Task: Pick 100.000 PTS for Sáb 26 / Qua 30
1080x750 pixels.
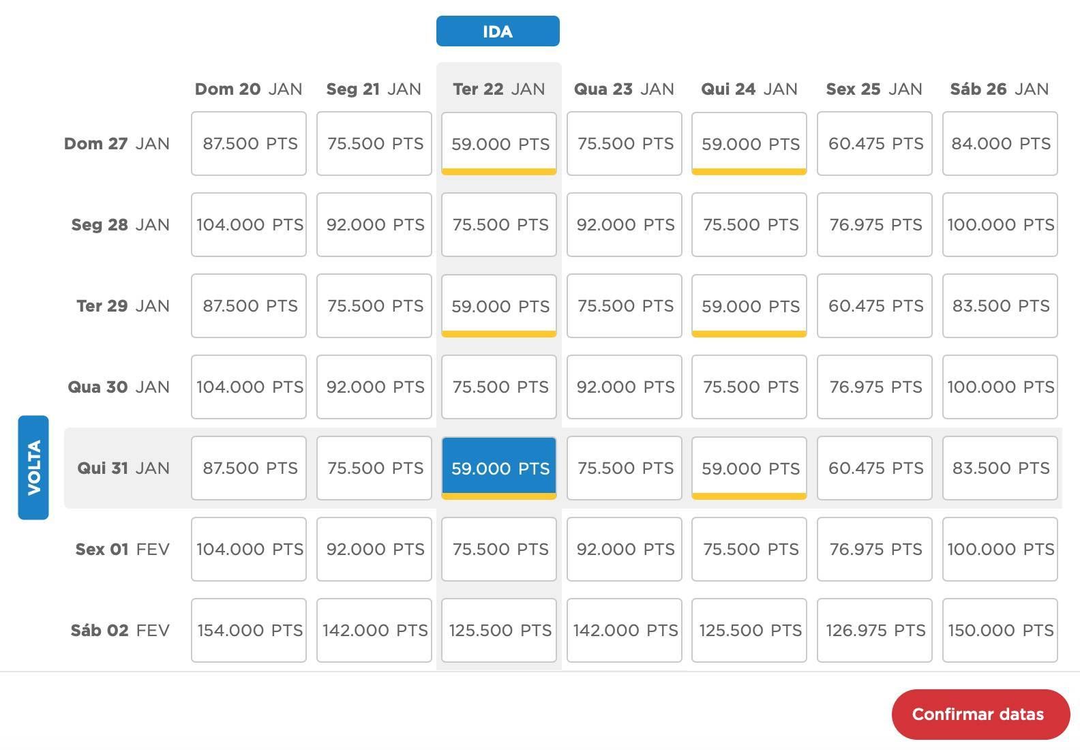Action: pos(1000,387)
